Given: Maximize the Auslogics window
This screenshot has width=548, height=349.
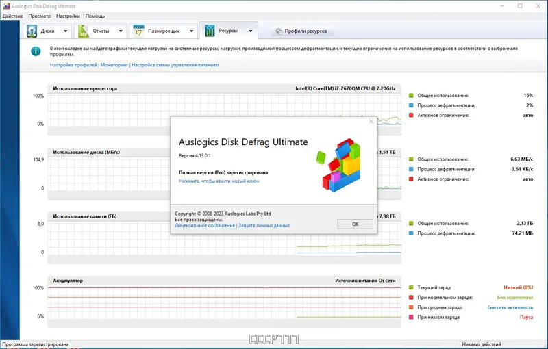Looking at the screenshot, I should (x=520, y=6).
